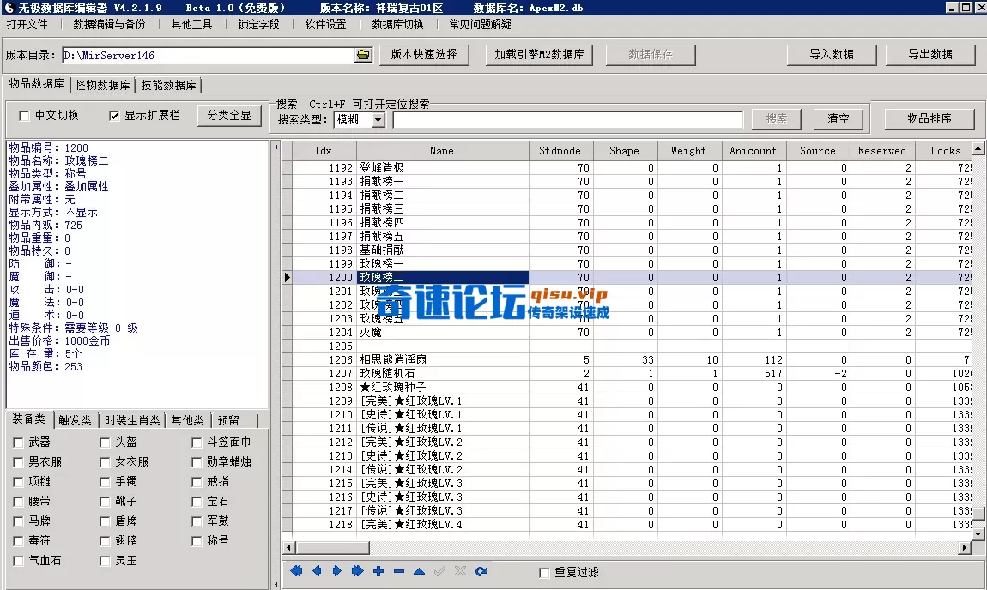Click the 版本目录 path field
The width and height of the screenshot is (987, 590).
click(x=209, y=56)
